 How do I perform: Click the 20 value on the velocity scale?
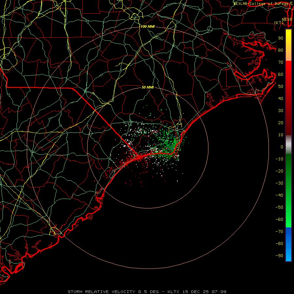[281, 123]
